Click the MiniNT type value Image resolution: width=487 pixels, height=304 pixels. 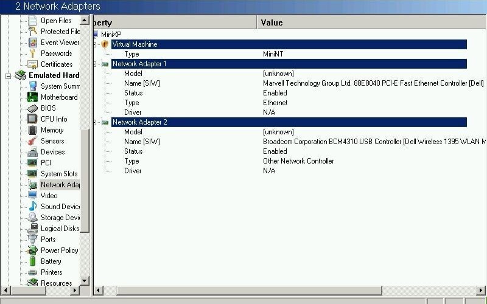click(273, 54)
